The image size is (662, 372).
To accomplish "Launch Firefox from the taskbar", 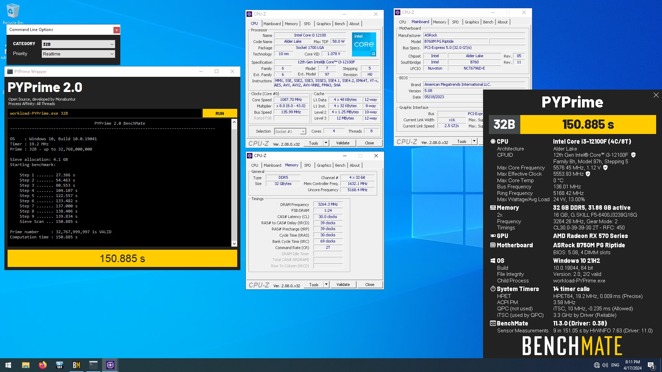I will coord(42,365).
